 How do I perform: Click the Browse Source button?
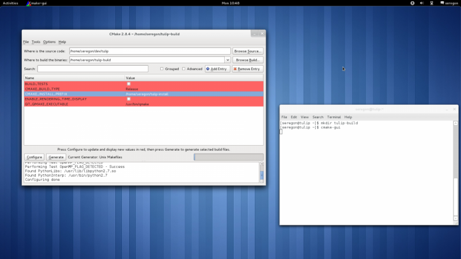[248, 51]
